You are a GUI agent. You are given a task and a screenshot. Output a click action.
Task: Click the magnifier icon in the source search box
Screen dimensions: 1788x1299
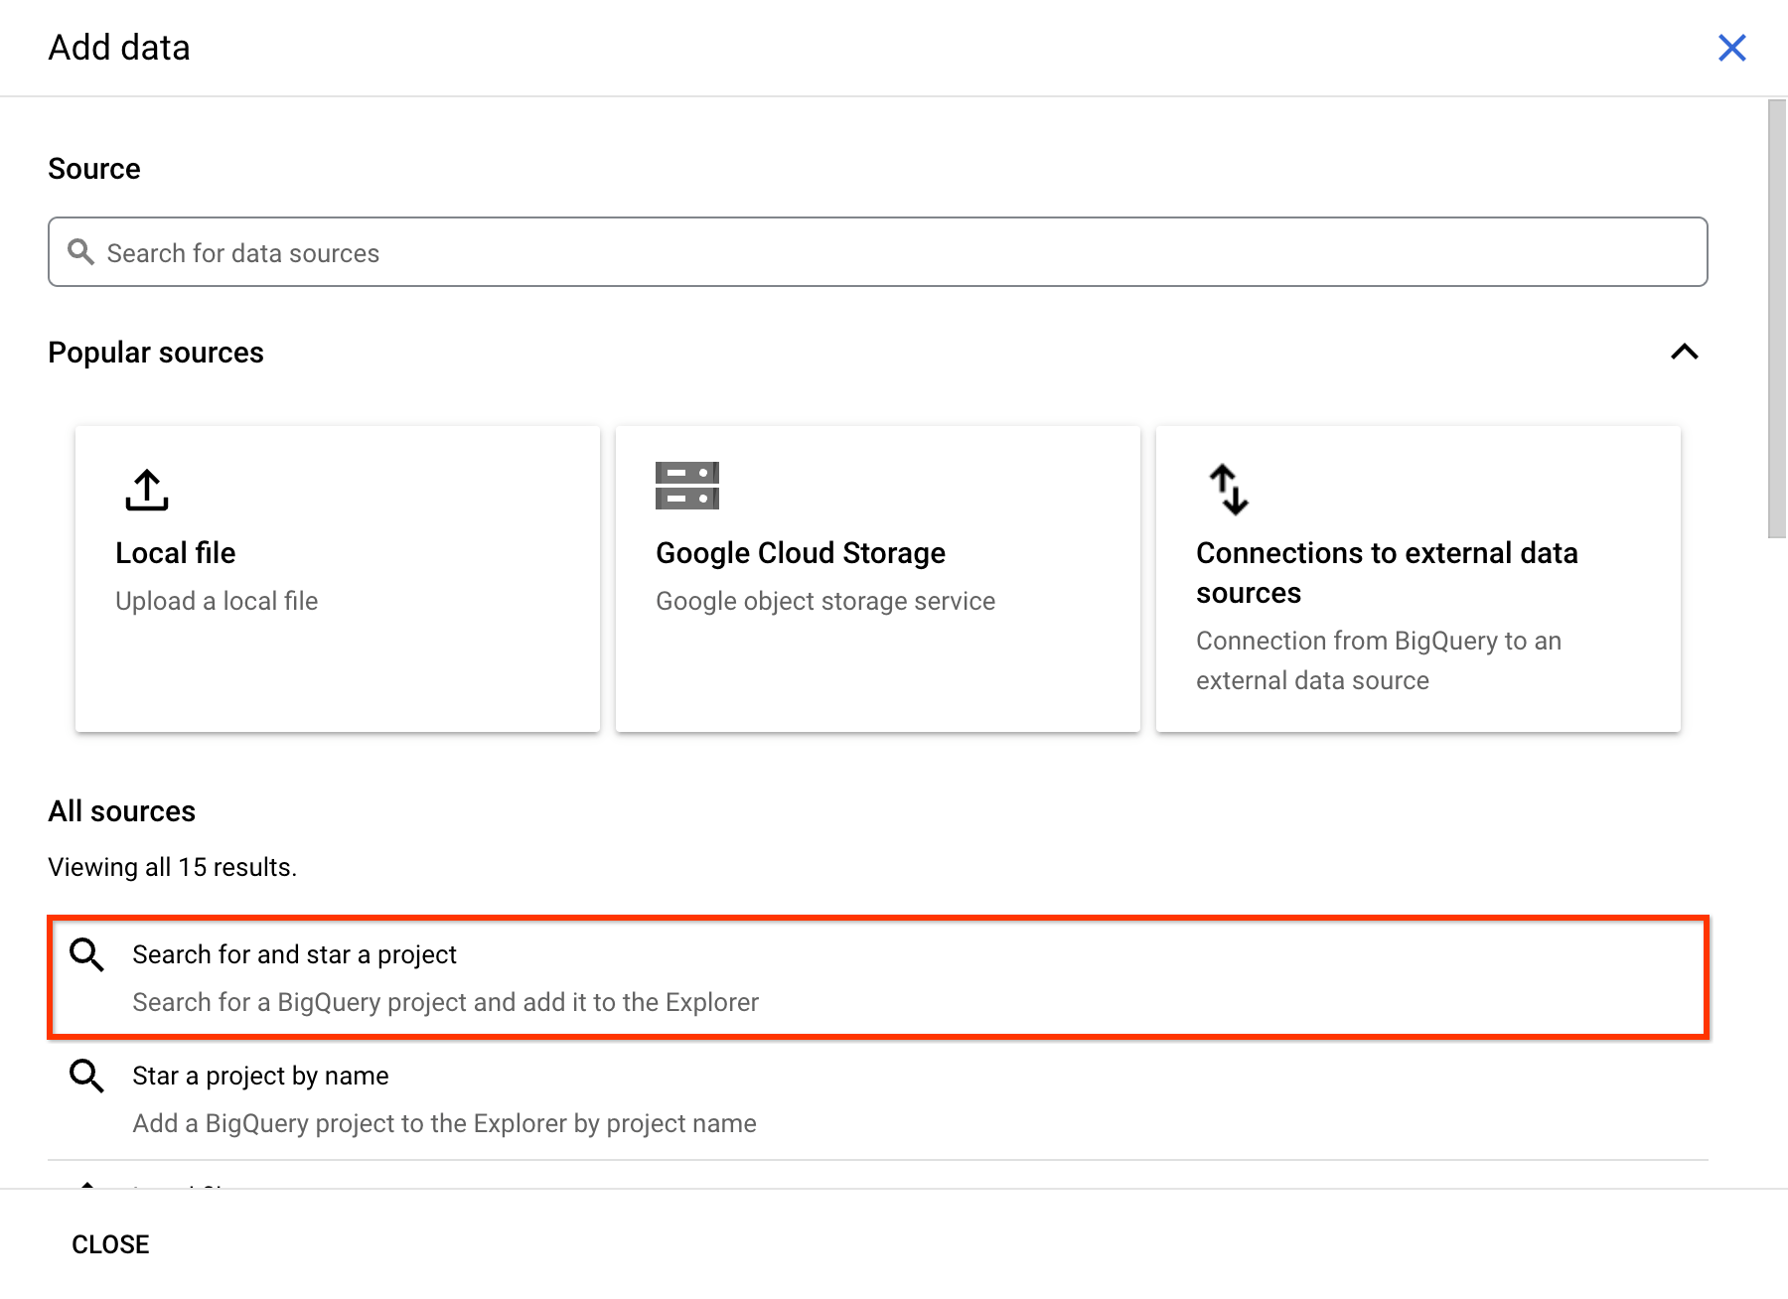[80, 252]
